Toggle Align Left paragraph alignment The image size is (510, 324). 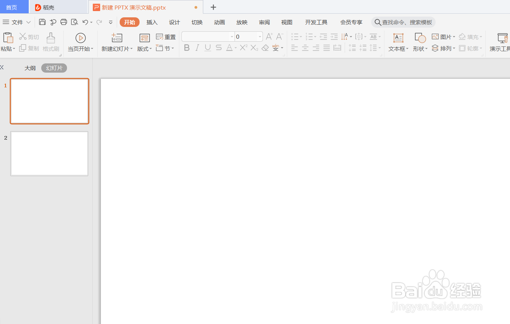point(295,48)
